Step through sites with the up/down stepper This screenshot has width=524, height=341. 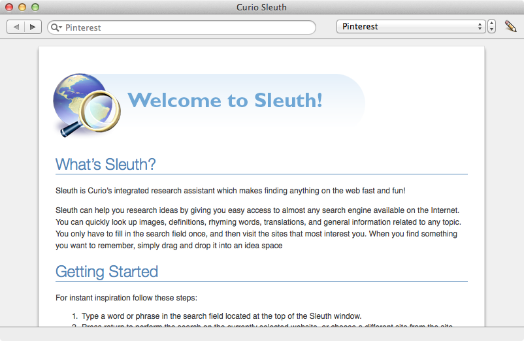coord(491,26)
